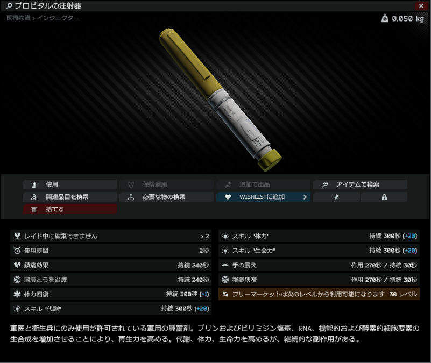Screen dimensions: 431x363
Task: Click the 追加で出品 button
Action: 263,184
